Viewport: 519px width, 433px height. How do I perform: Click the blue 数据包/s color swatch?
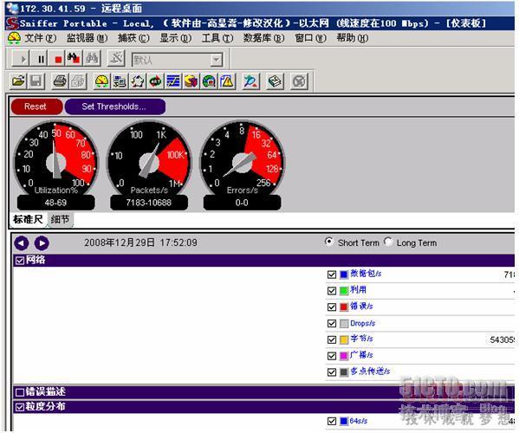point(344,275)
